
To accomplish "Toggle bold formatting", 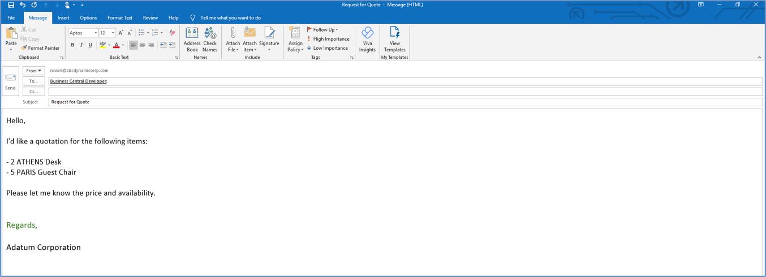I will pyautogui.click(x=72, y=45).
